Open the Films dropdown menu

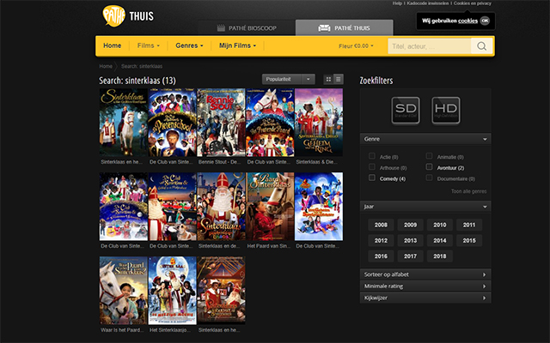[149, 45]
